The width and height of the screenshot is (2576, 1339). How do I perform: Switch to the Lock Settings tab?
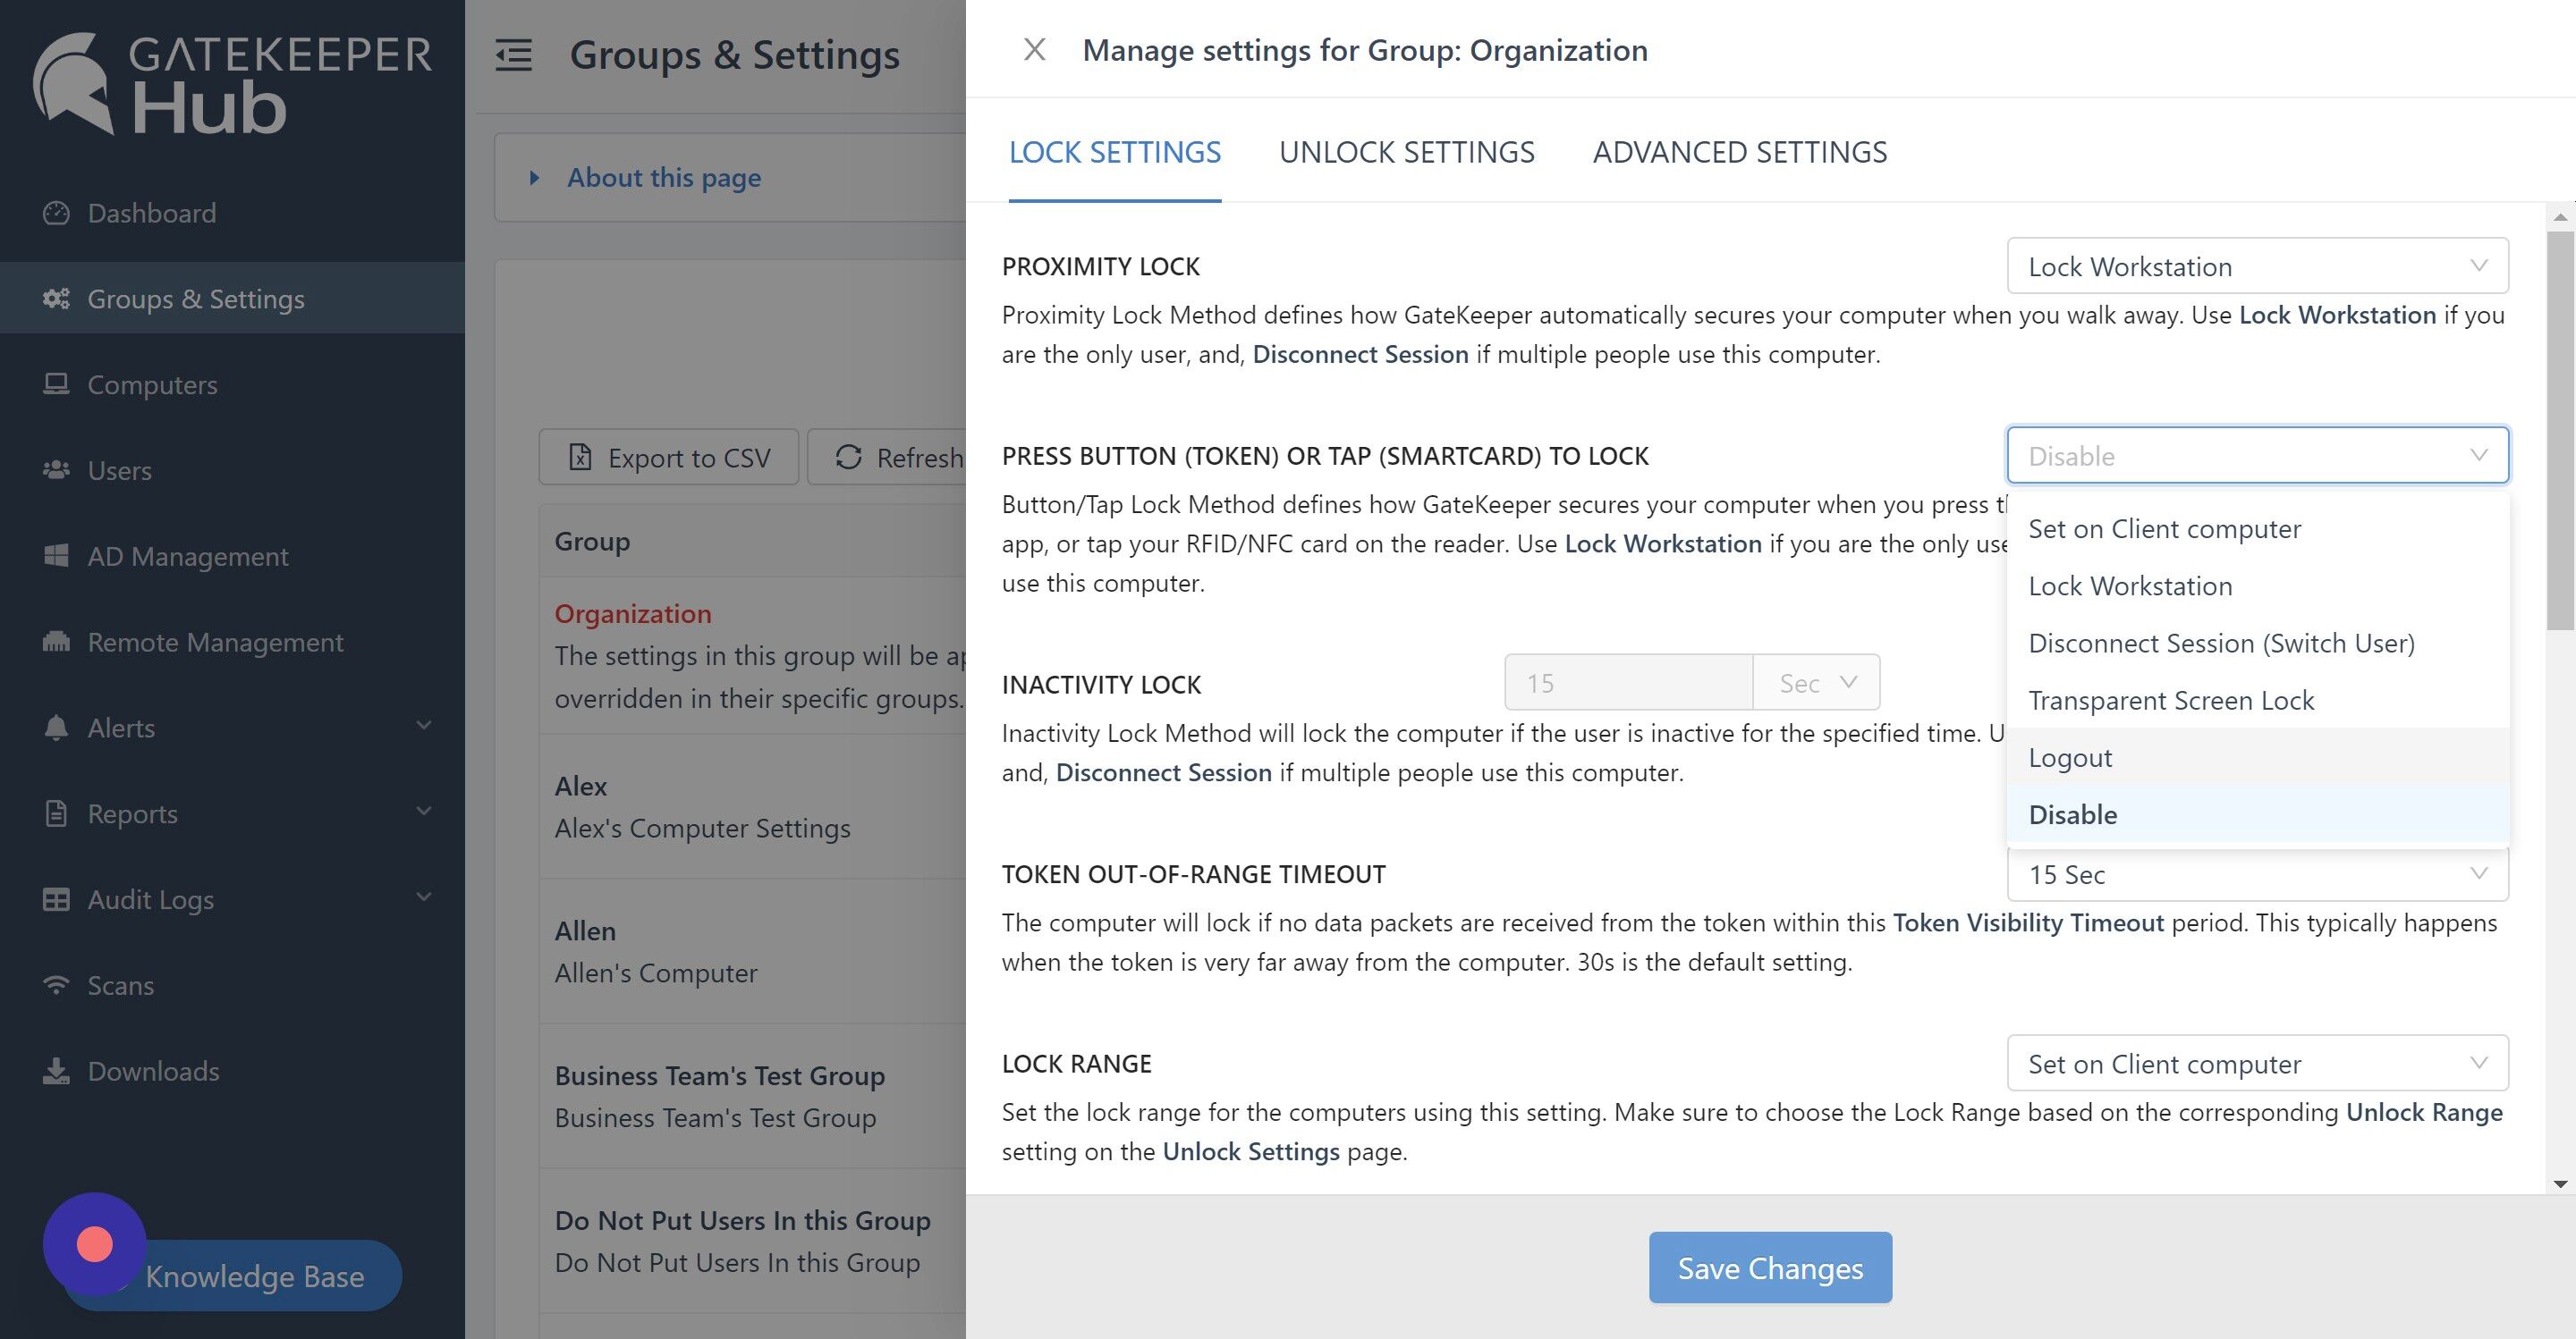pyautogui.click(x=1114, y=152)
